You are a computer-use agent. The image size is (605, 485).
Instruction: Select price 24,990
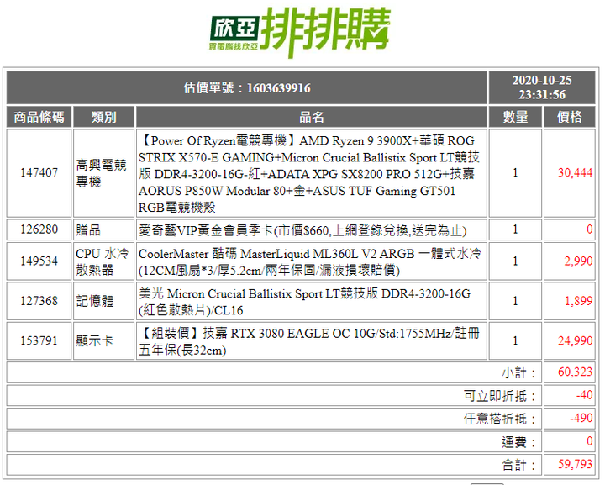pyautogui.click(x=575, y=341)
